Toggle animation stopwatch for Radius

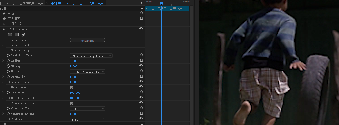coord(8,61)
